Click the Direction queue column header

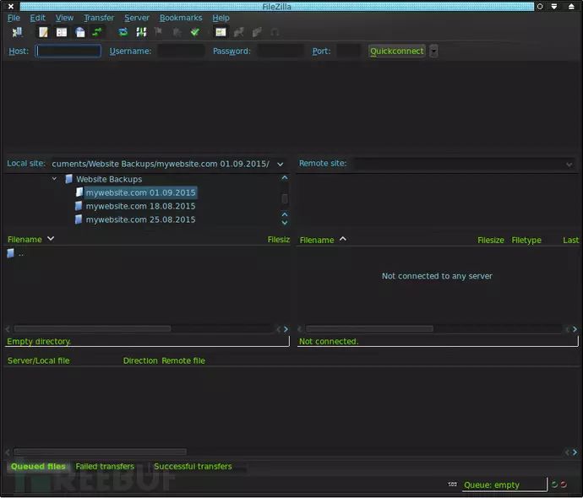point(140,360)
